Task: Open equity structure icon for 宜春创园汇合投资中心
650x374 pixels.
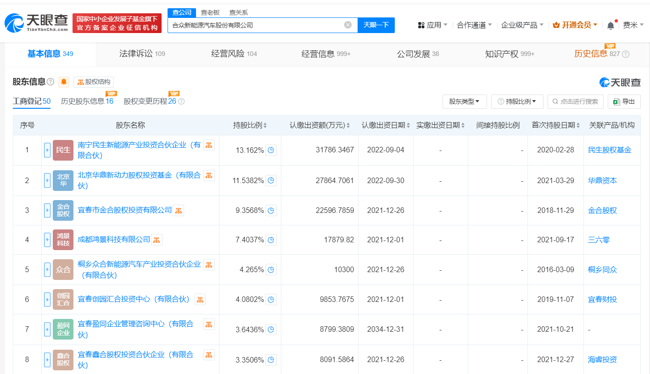Action: [200, 299]
